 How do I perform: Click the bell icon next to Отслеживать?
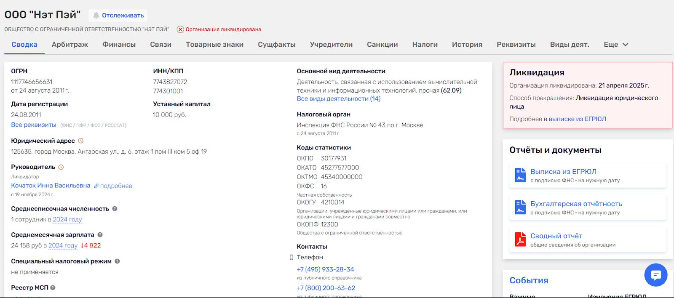coord(96,16)
